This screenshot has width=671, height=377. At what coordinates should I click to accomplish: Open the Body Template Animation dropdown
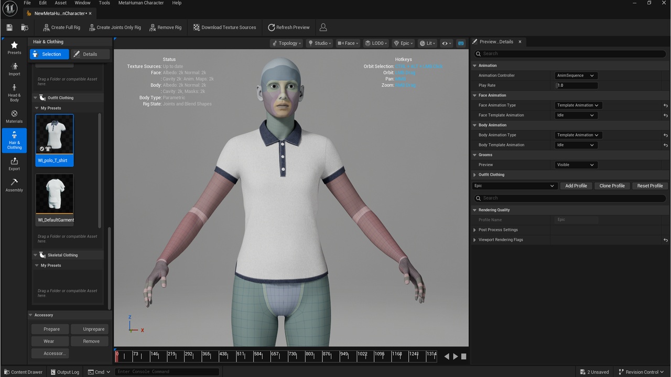tap(576, 145)
